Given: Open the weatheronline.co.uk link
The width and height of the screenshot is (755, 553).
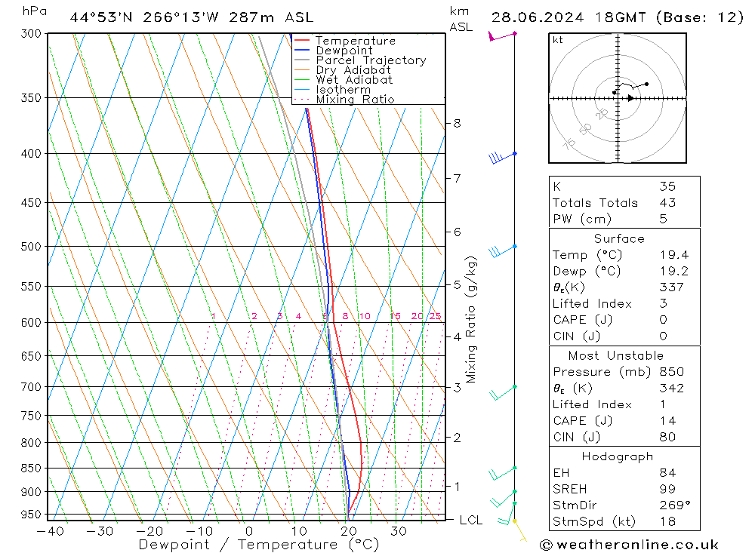Looking at the screenshot, I should pyautogui.click(x=630, y=545).
